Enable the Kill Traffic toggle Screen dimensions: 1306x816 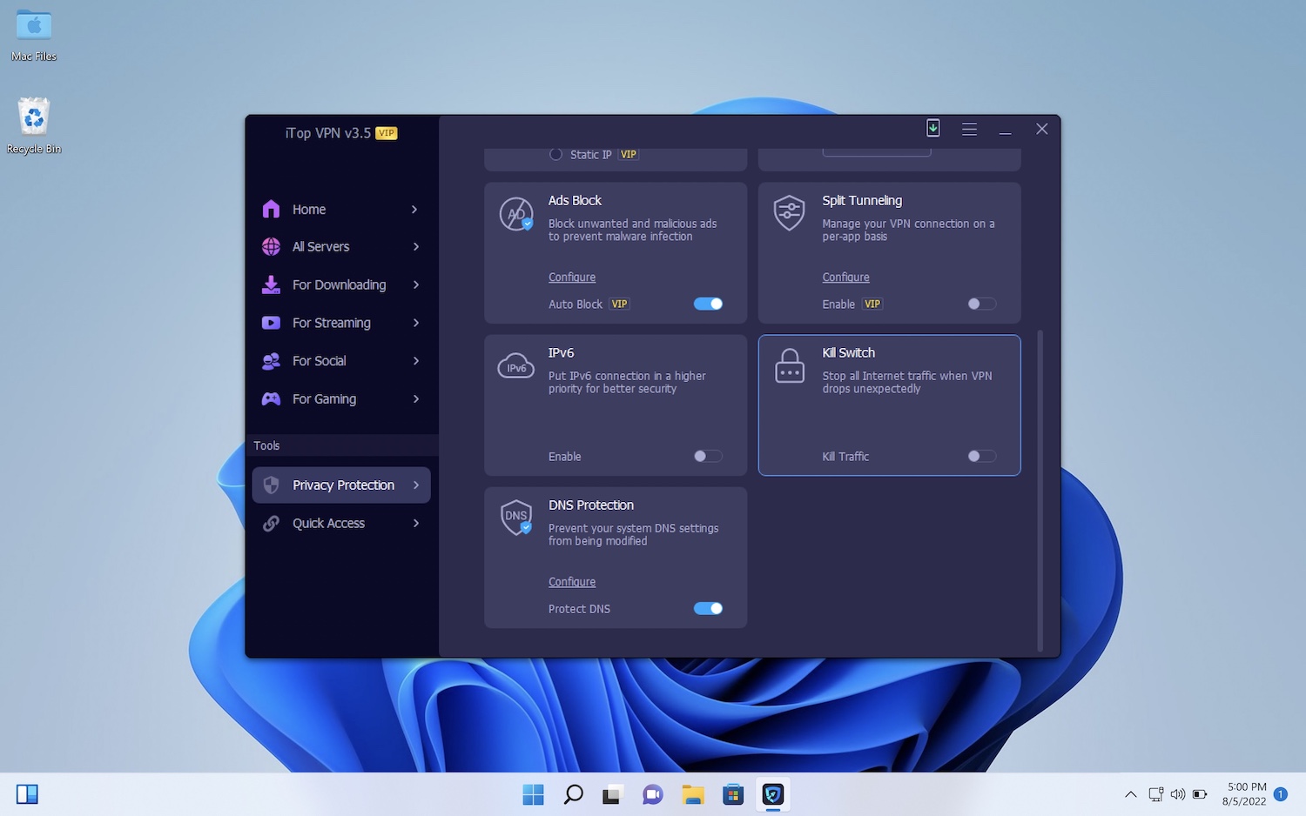pyautogui.click(x=981, y=456)
